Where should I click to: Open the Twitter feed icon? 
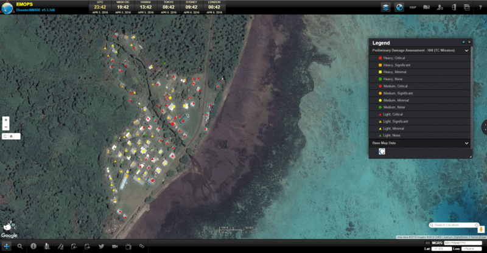(x=100, y=246)
